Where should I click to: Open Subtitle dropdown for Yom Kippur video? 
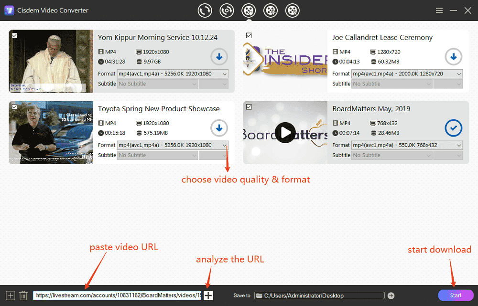point(158,84)
